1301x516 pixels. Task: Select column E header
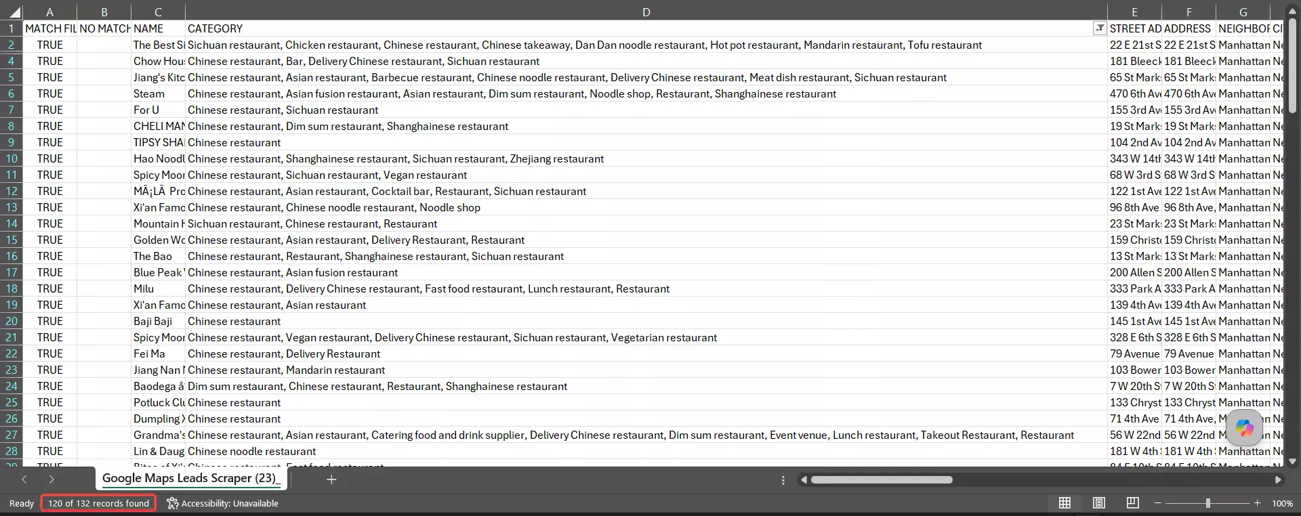click(x=1134, y=12)
